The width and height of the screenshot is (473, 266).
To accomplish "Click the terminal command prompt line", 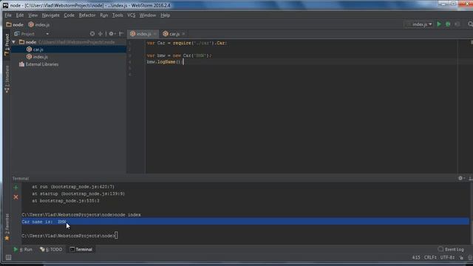I will click(x=69, y=236).
